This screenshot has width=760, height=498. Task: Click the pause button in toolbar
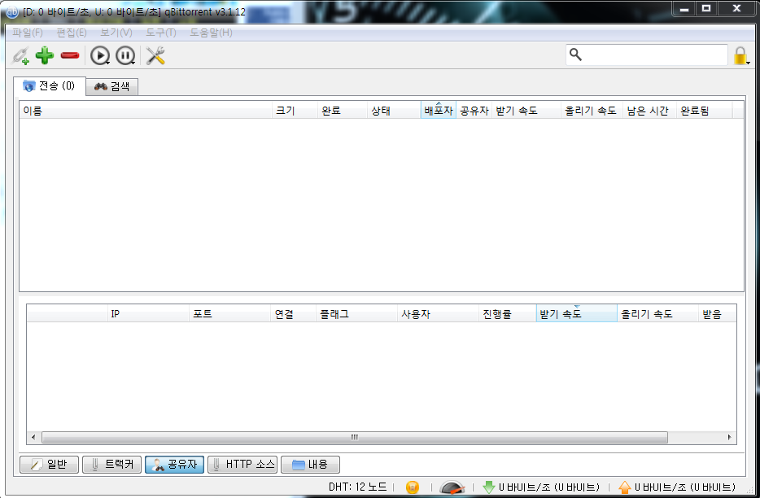[x=125, y=56]
